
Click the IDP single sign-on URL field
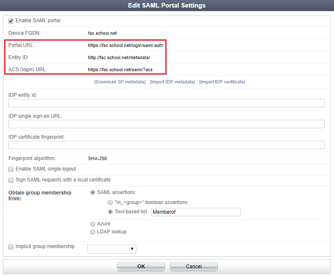point(167,124)
